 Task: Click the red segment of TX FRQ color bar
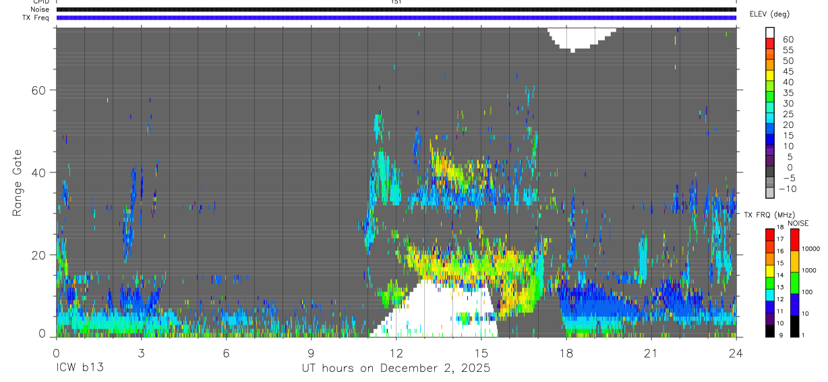(770, 234)
